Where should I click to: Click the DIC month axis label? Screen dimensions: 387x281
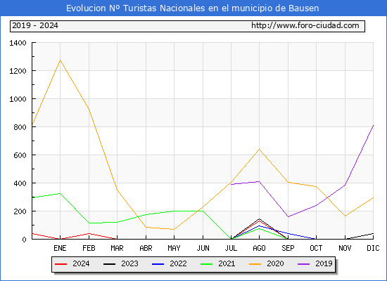(x=373, y=248)
